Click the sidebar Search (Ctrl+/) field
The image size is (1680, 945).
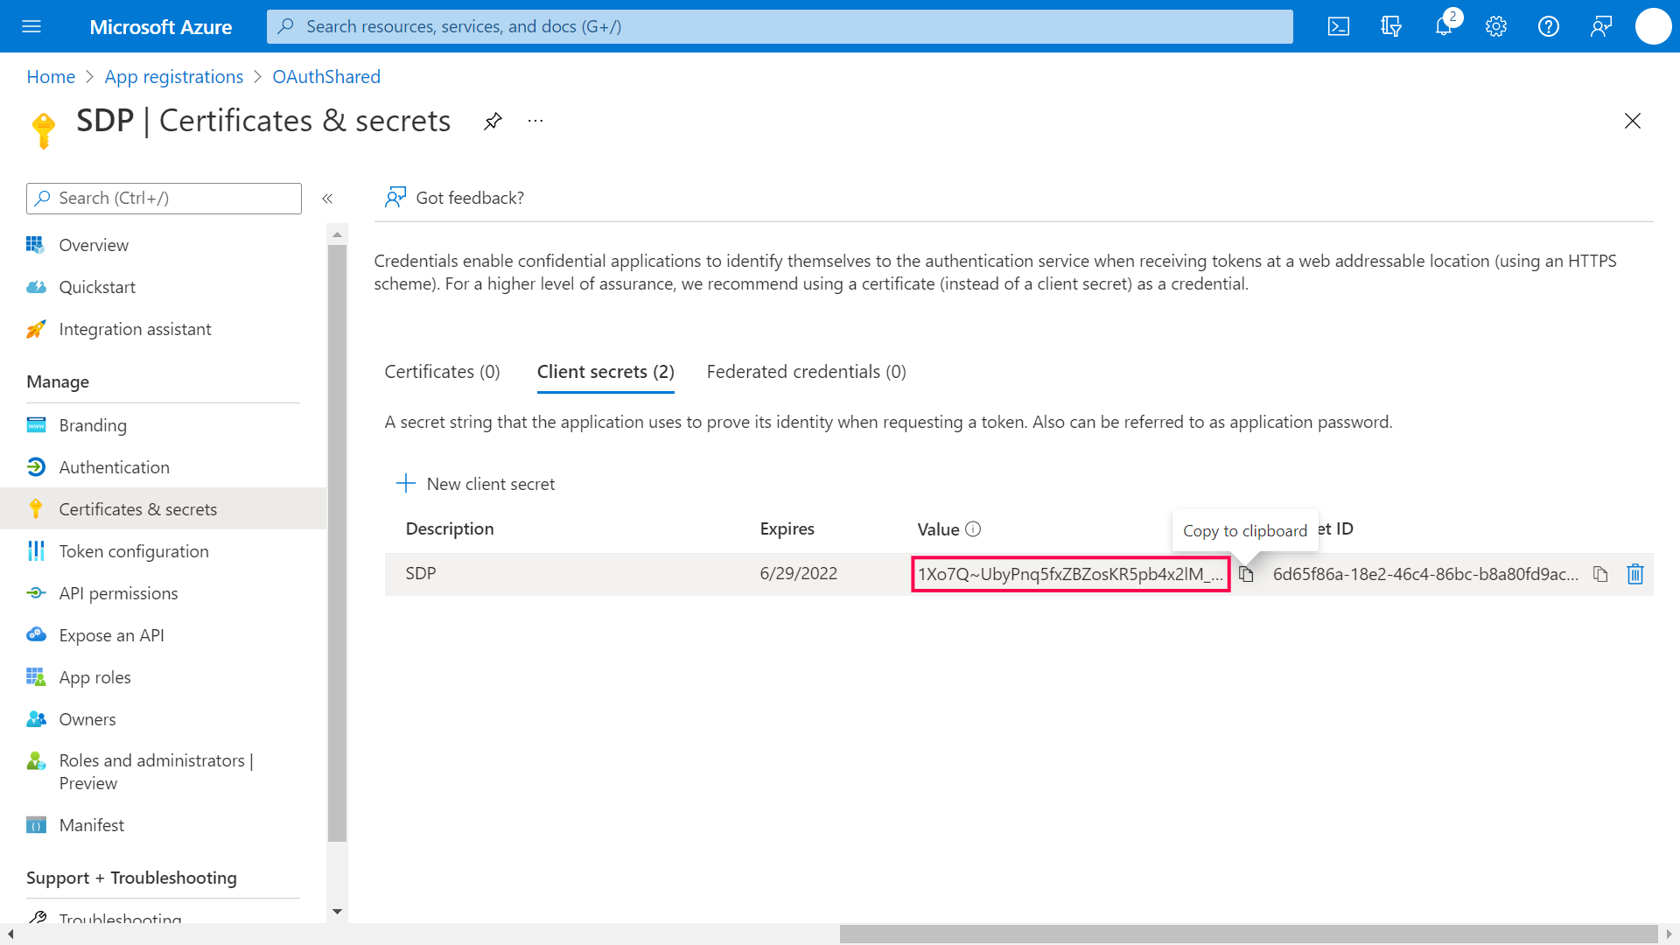[164, 199]
